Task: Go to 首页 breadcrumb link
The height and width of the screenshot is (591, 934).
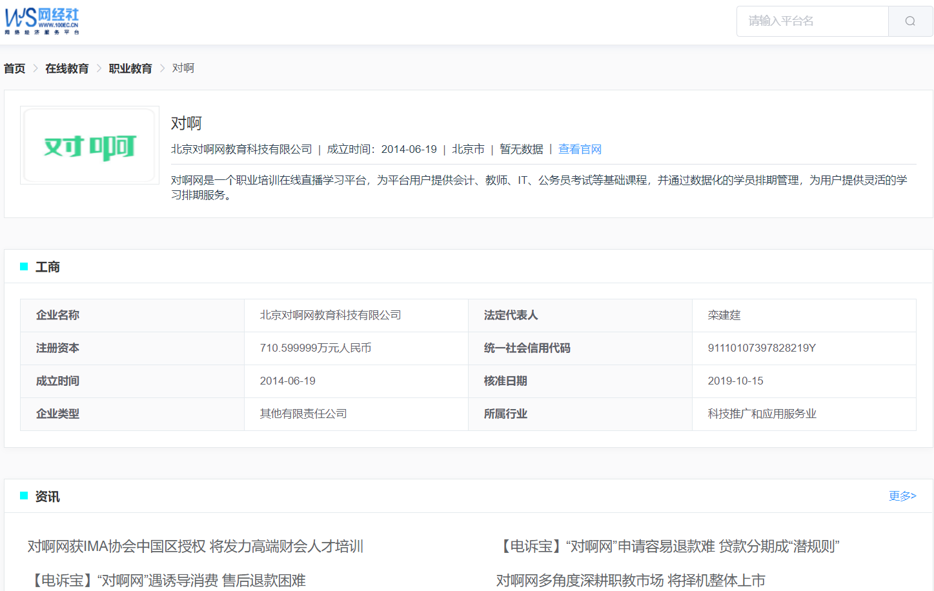Action: (x=15, y=68)
